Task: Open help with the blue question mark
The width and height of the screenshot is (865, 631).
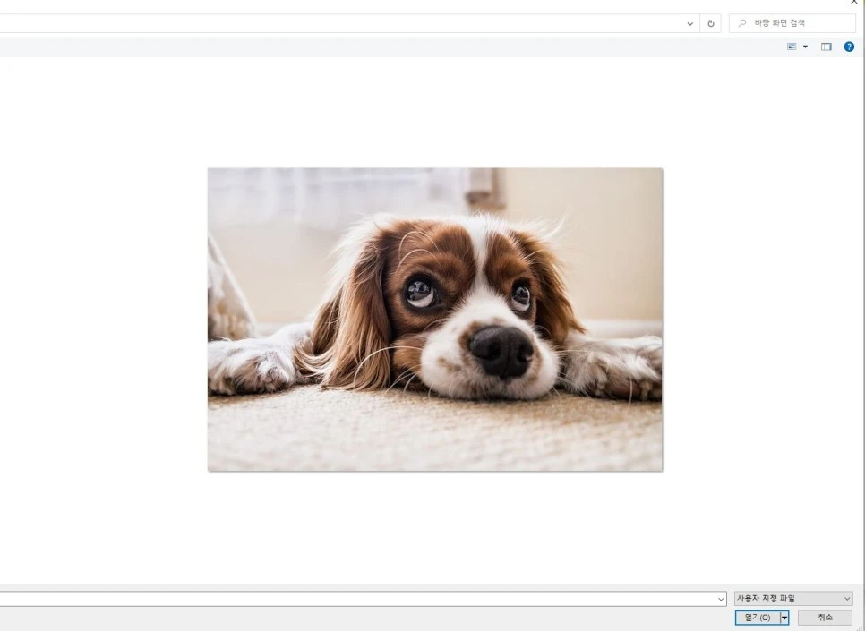Action: pos(849,47)
